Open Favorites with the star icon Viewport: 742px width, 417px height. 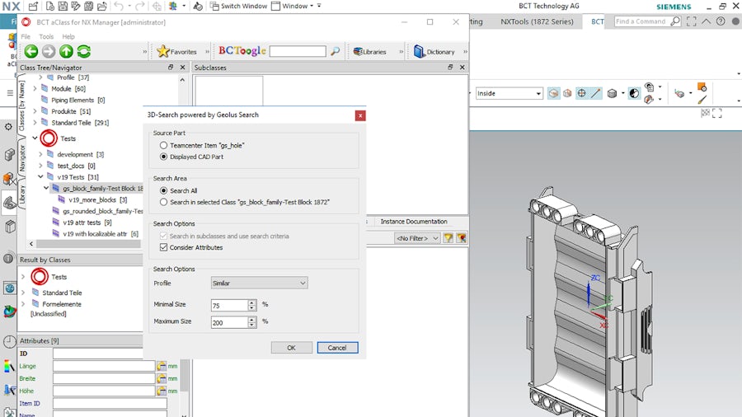tap(176, 52)
